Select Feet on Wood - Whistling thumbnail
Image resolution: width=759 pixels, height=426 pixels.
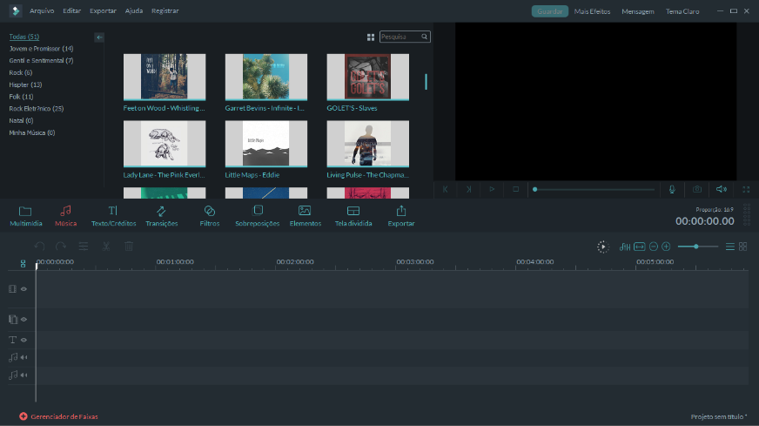click(x=165, y=77)
